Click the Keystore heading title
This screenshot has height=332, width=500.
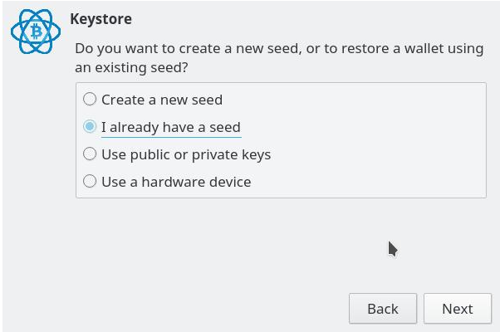coord(100,19)
